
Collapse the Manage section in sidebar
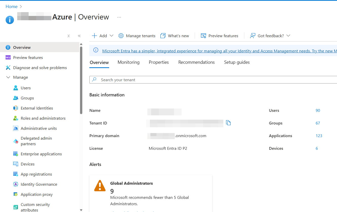click(8, 77)
